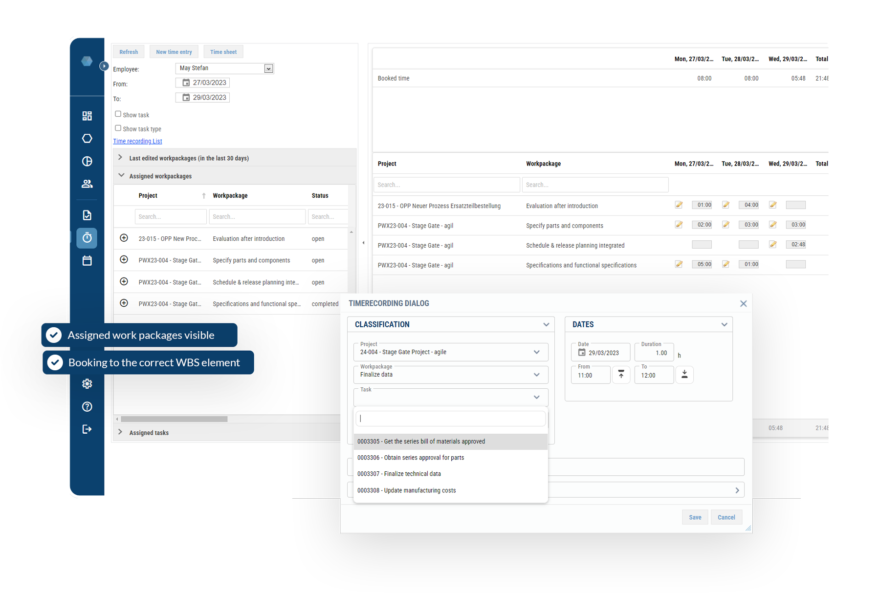
Task: Expand the 23-015 OPP New Process row
Action: (124, 238)
